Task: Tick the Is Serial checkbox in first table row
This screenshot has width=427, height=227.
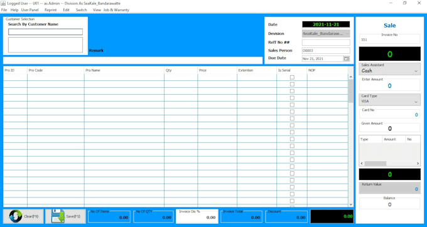Action: click(x=292, y=78)
